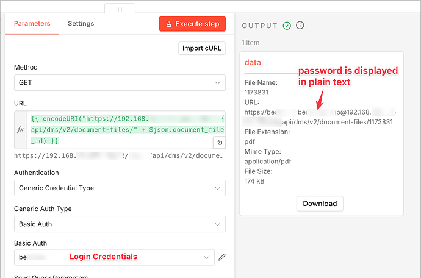Open the Settings tab
The image size is (421, 278).
(x=81, y=24)
